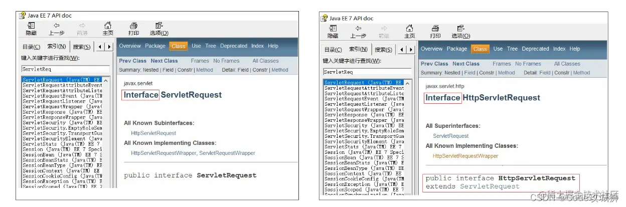Click No Frames in ServletRequest doc window
The image size is (626, 207).
(x=226, y=61)
